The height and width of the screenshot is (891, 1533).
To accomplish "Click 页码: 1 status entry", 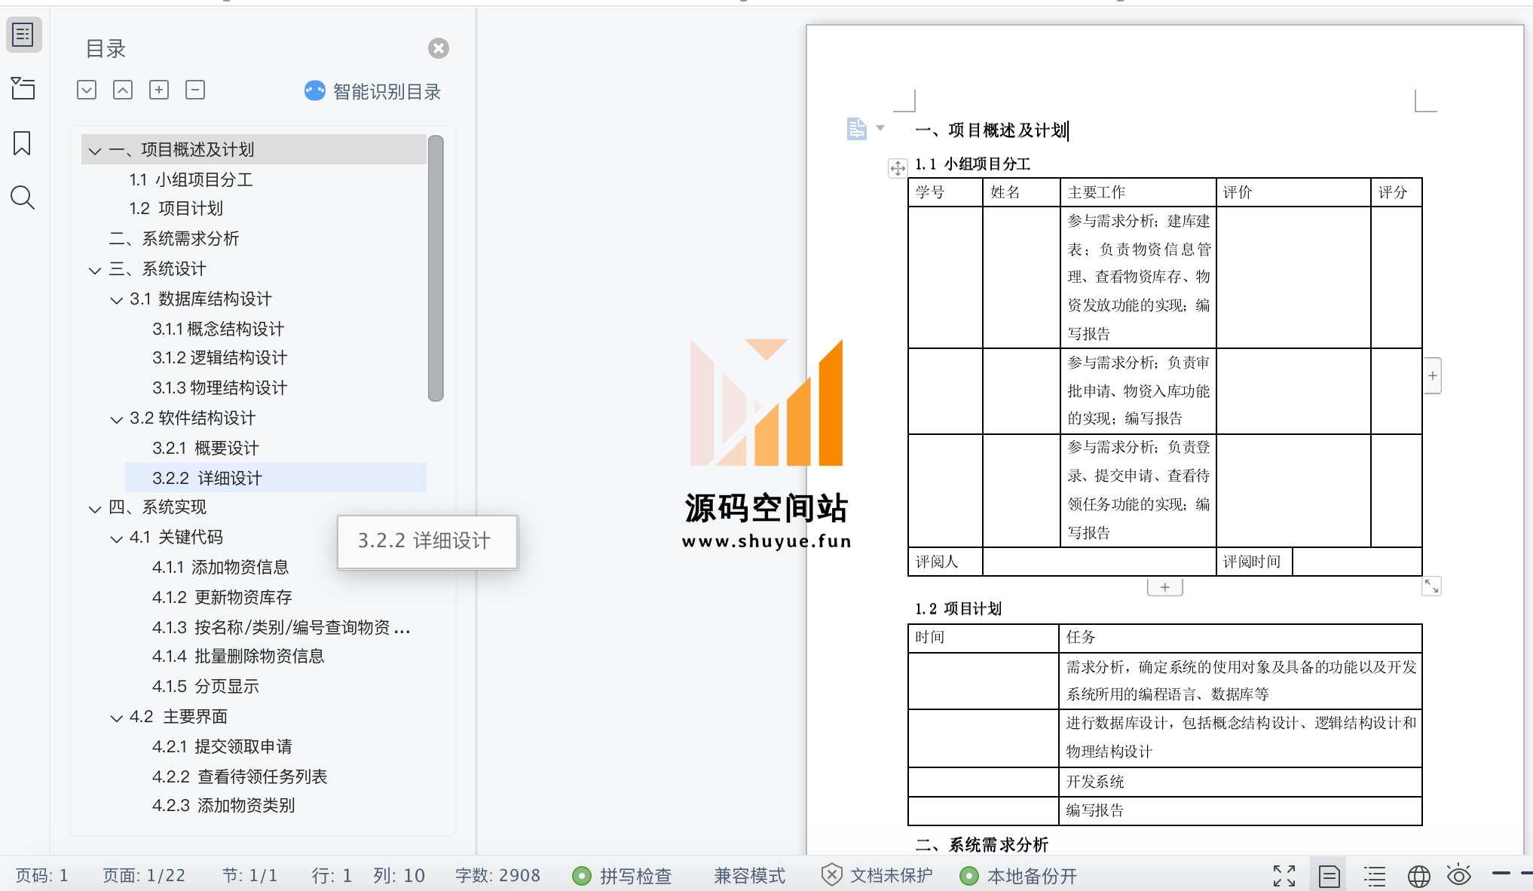I will [x=42, y=876].
